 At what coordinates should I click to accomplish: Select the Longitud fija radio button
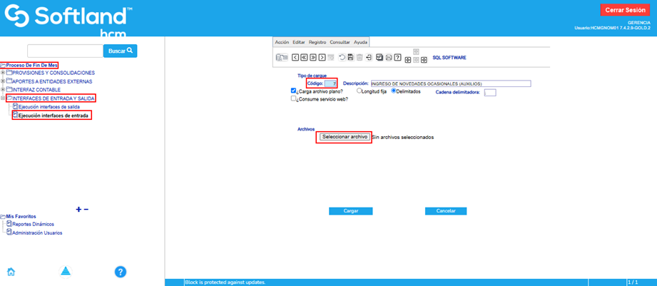(359, 91)
